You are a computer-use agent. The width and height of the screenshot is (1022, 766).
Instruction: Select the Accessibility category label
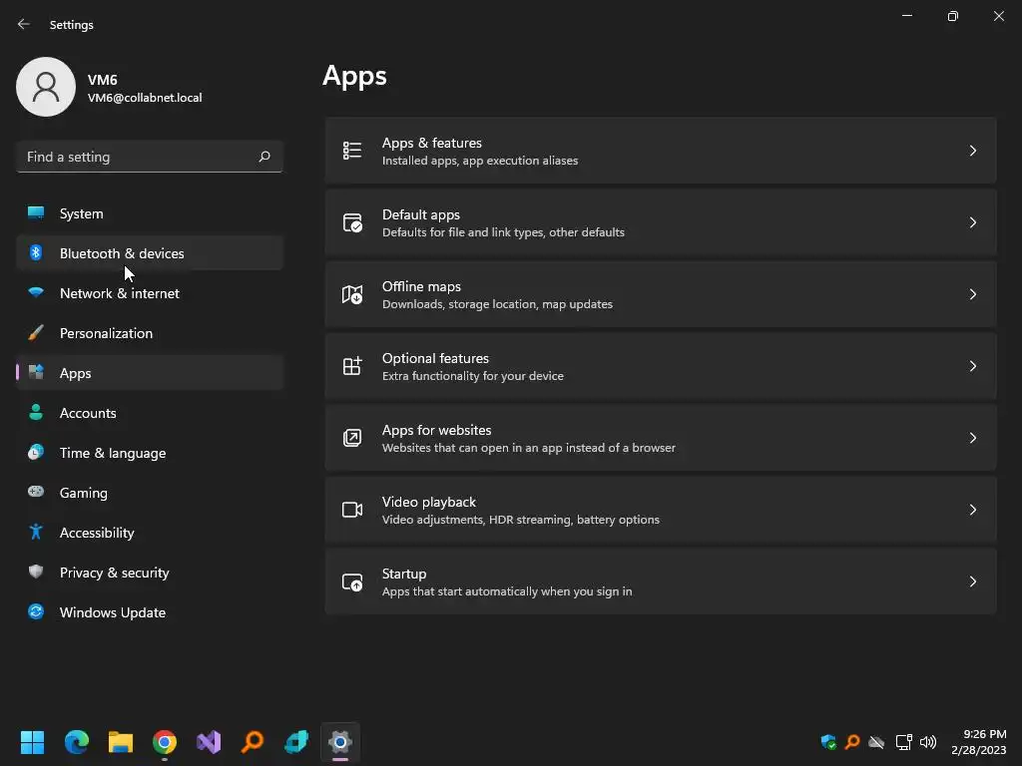(97, 533)
